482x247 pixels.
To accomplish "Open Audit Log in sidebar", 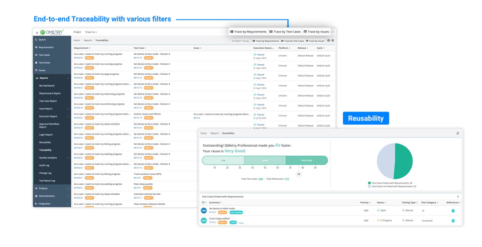I will point(44,165).
